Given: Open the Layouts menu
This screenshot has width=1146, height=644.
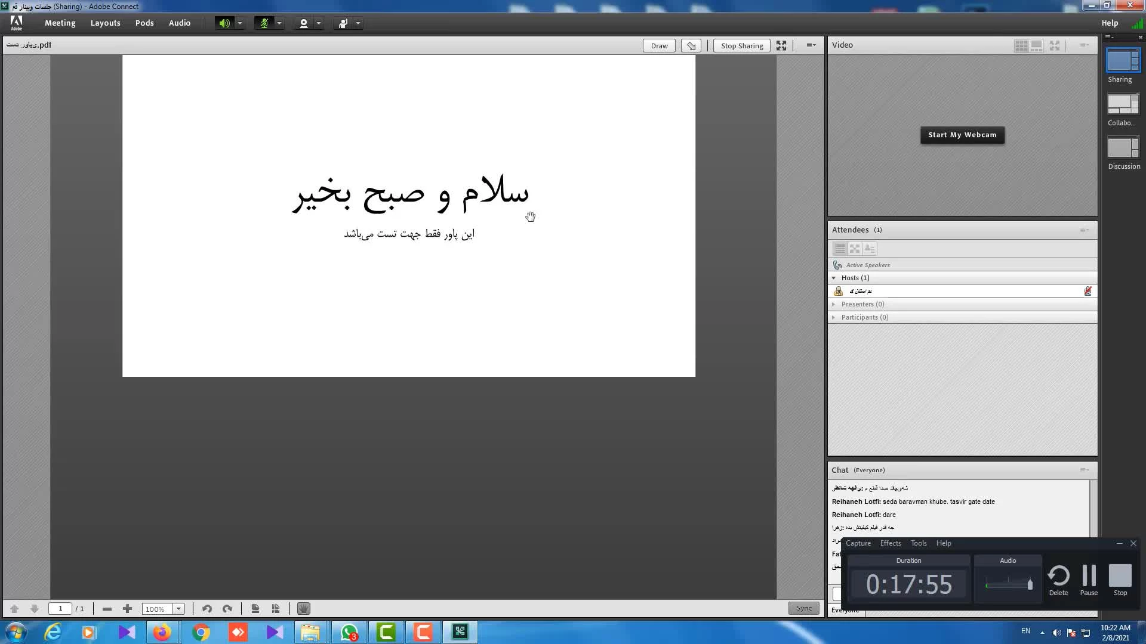Looking at the screenshot, I should [x=105, y=23].
